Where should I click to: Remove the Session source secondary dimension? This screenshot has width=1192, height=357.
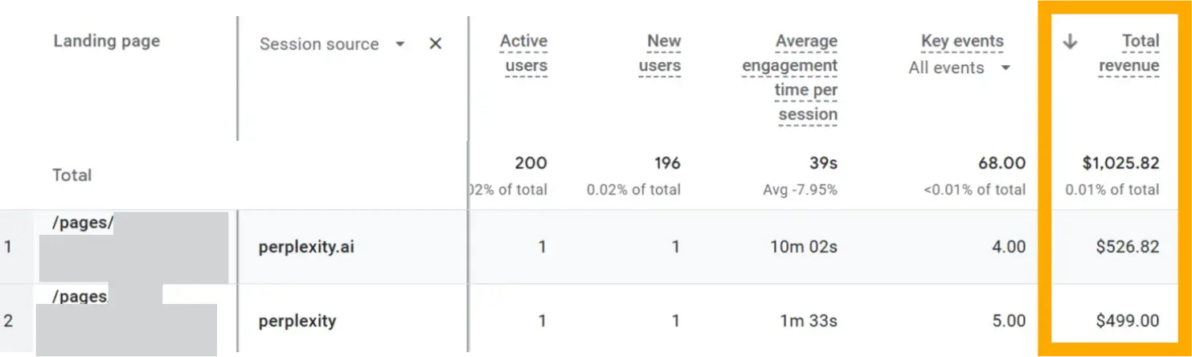[x=436, y=44]
